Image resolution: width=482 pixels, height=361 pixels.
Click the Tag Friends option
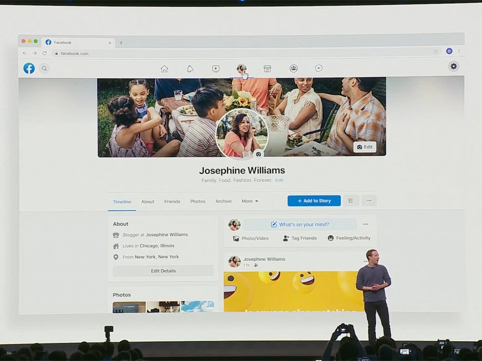299,238
